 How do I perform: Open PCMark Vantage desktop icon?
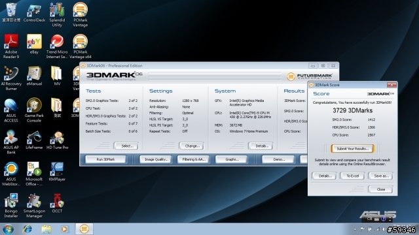tap(80, 14)
